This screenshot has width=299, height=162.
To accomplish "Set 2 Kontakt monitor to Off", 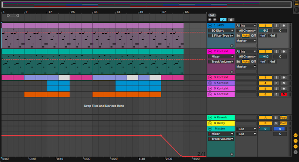I will [253, 62].
